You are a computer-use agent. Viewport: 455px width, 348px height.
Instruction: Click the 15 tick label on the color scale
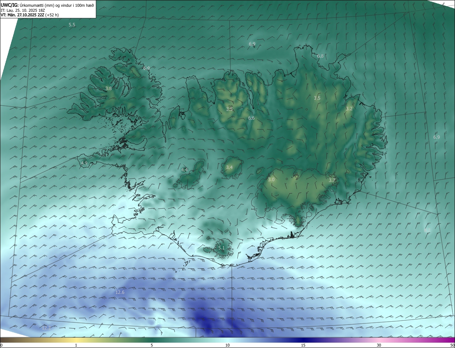point(303,345)
